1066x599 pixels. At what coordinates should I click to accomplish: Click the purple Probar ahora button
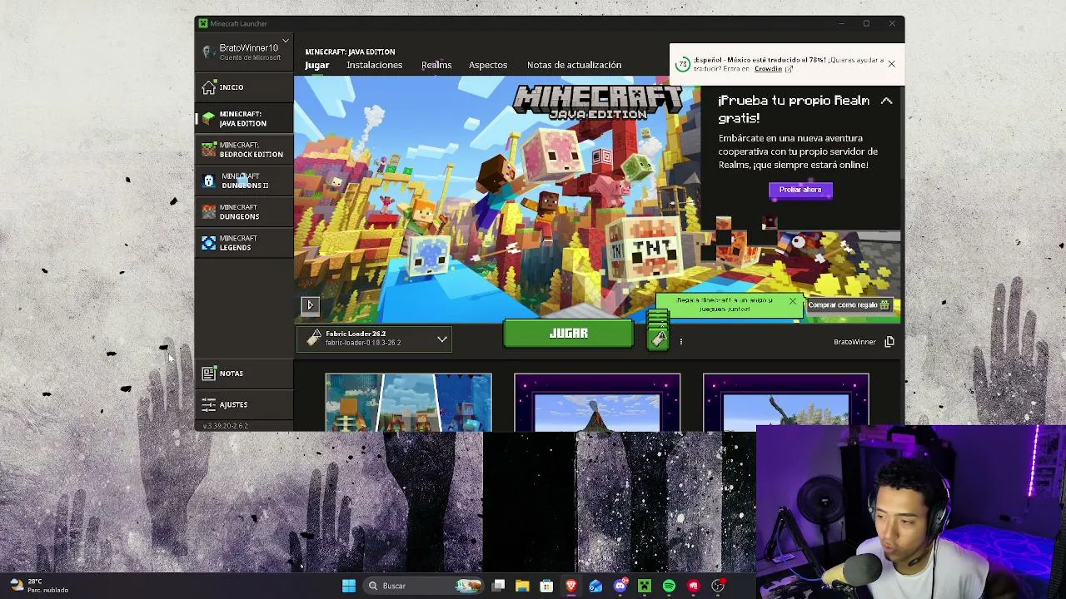coord(800,190)
